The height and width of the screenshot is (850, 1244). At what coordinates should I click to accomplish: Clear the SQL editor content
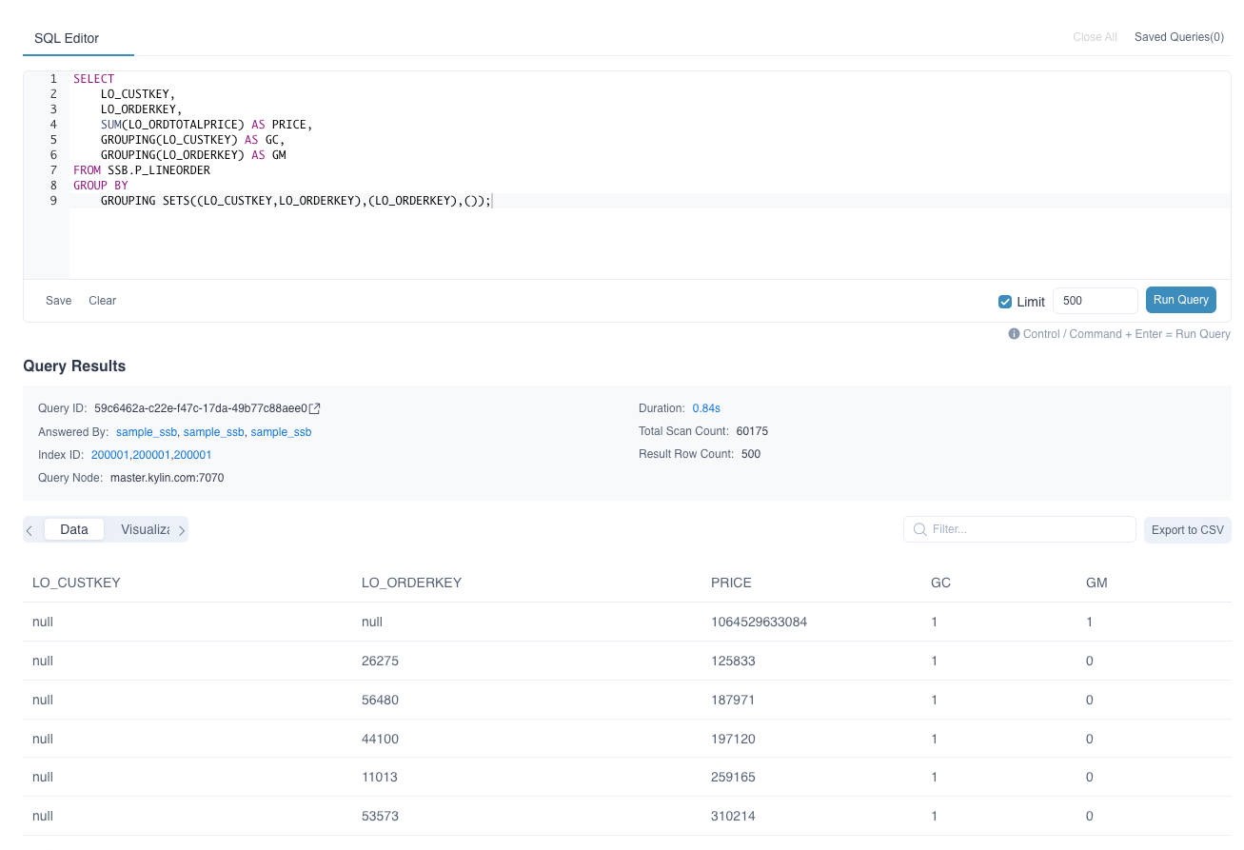102,301
